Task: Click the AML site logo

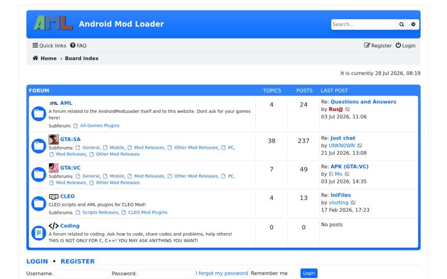Action: pos(53,23)
